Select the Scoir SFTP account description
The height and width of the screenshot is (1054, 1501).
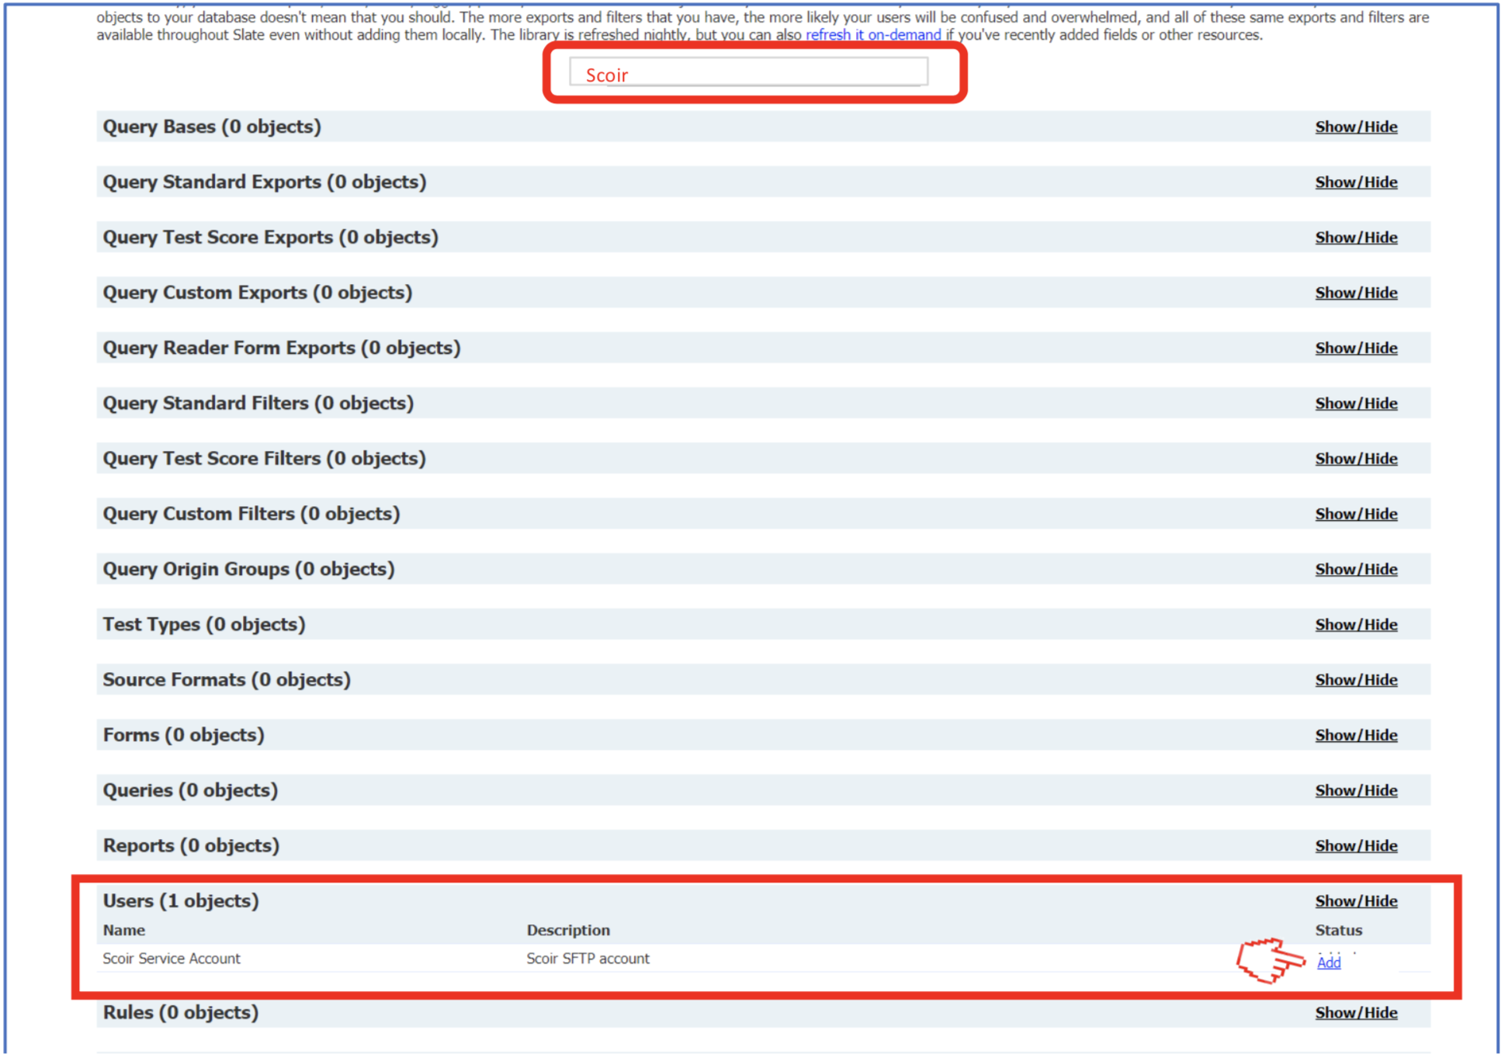(x=588, y=959)
